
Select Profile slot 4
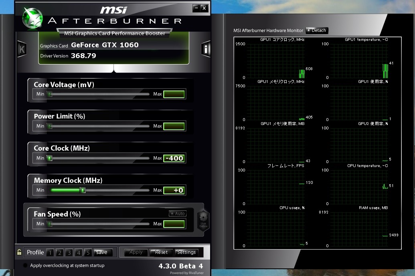tap(79, 253)
